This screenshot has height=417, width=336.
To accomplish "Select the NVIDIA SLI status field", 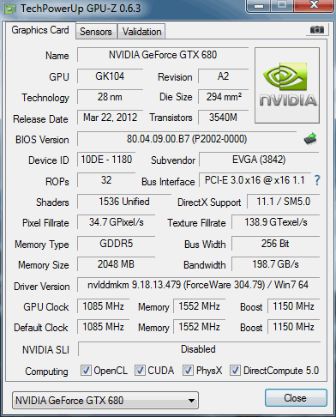I will point(199,349).
